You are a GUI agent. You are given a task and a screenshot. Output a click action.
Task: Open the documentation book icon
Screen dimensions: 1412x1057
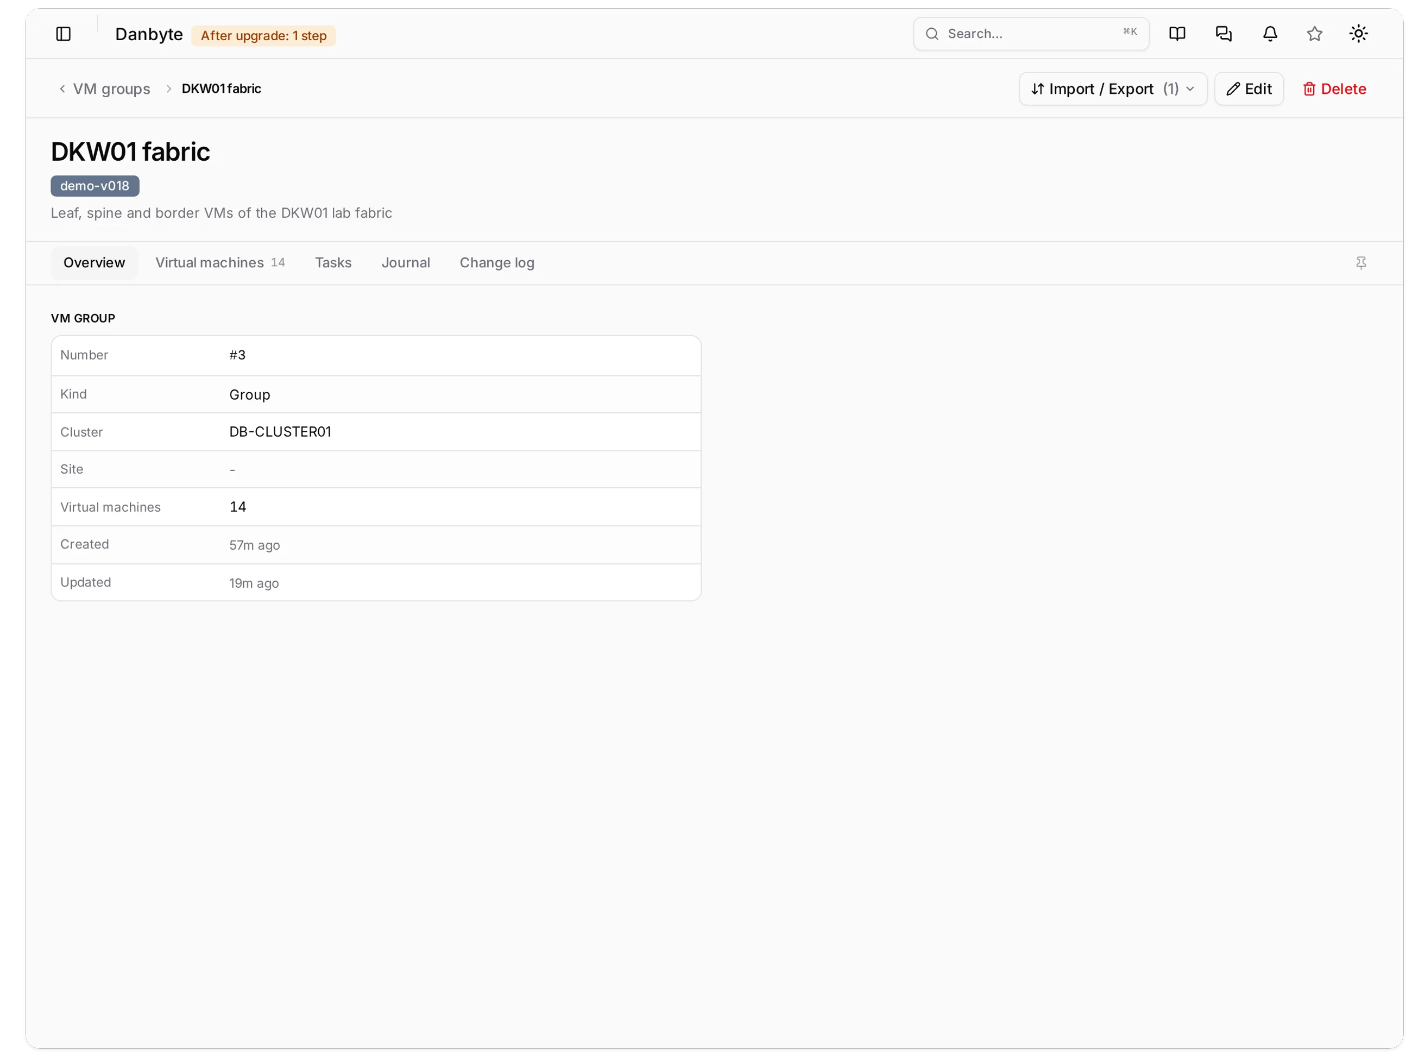click(x=1176, y=34)
